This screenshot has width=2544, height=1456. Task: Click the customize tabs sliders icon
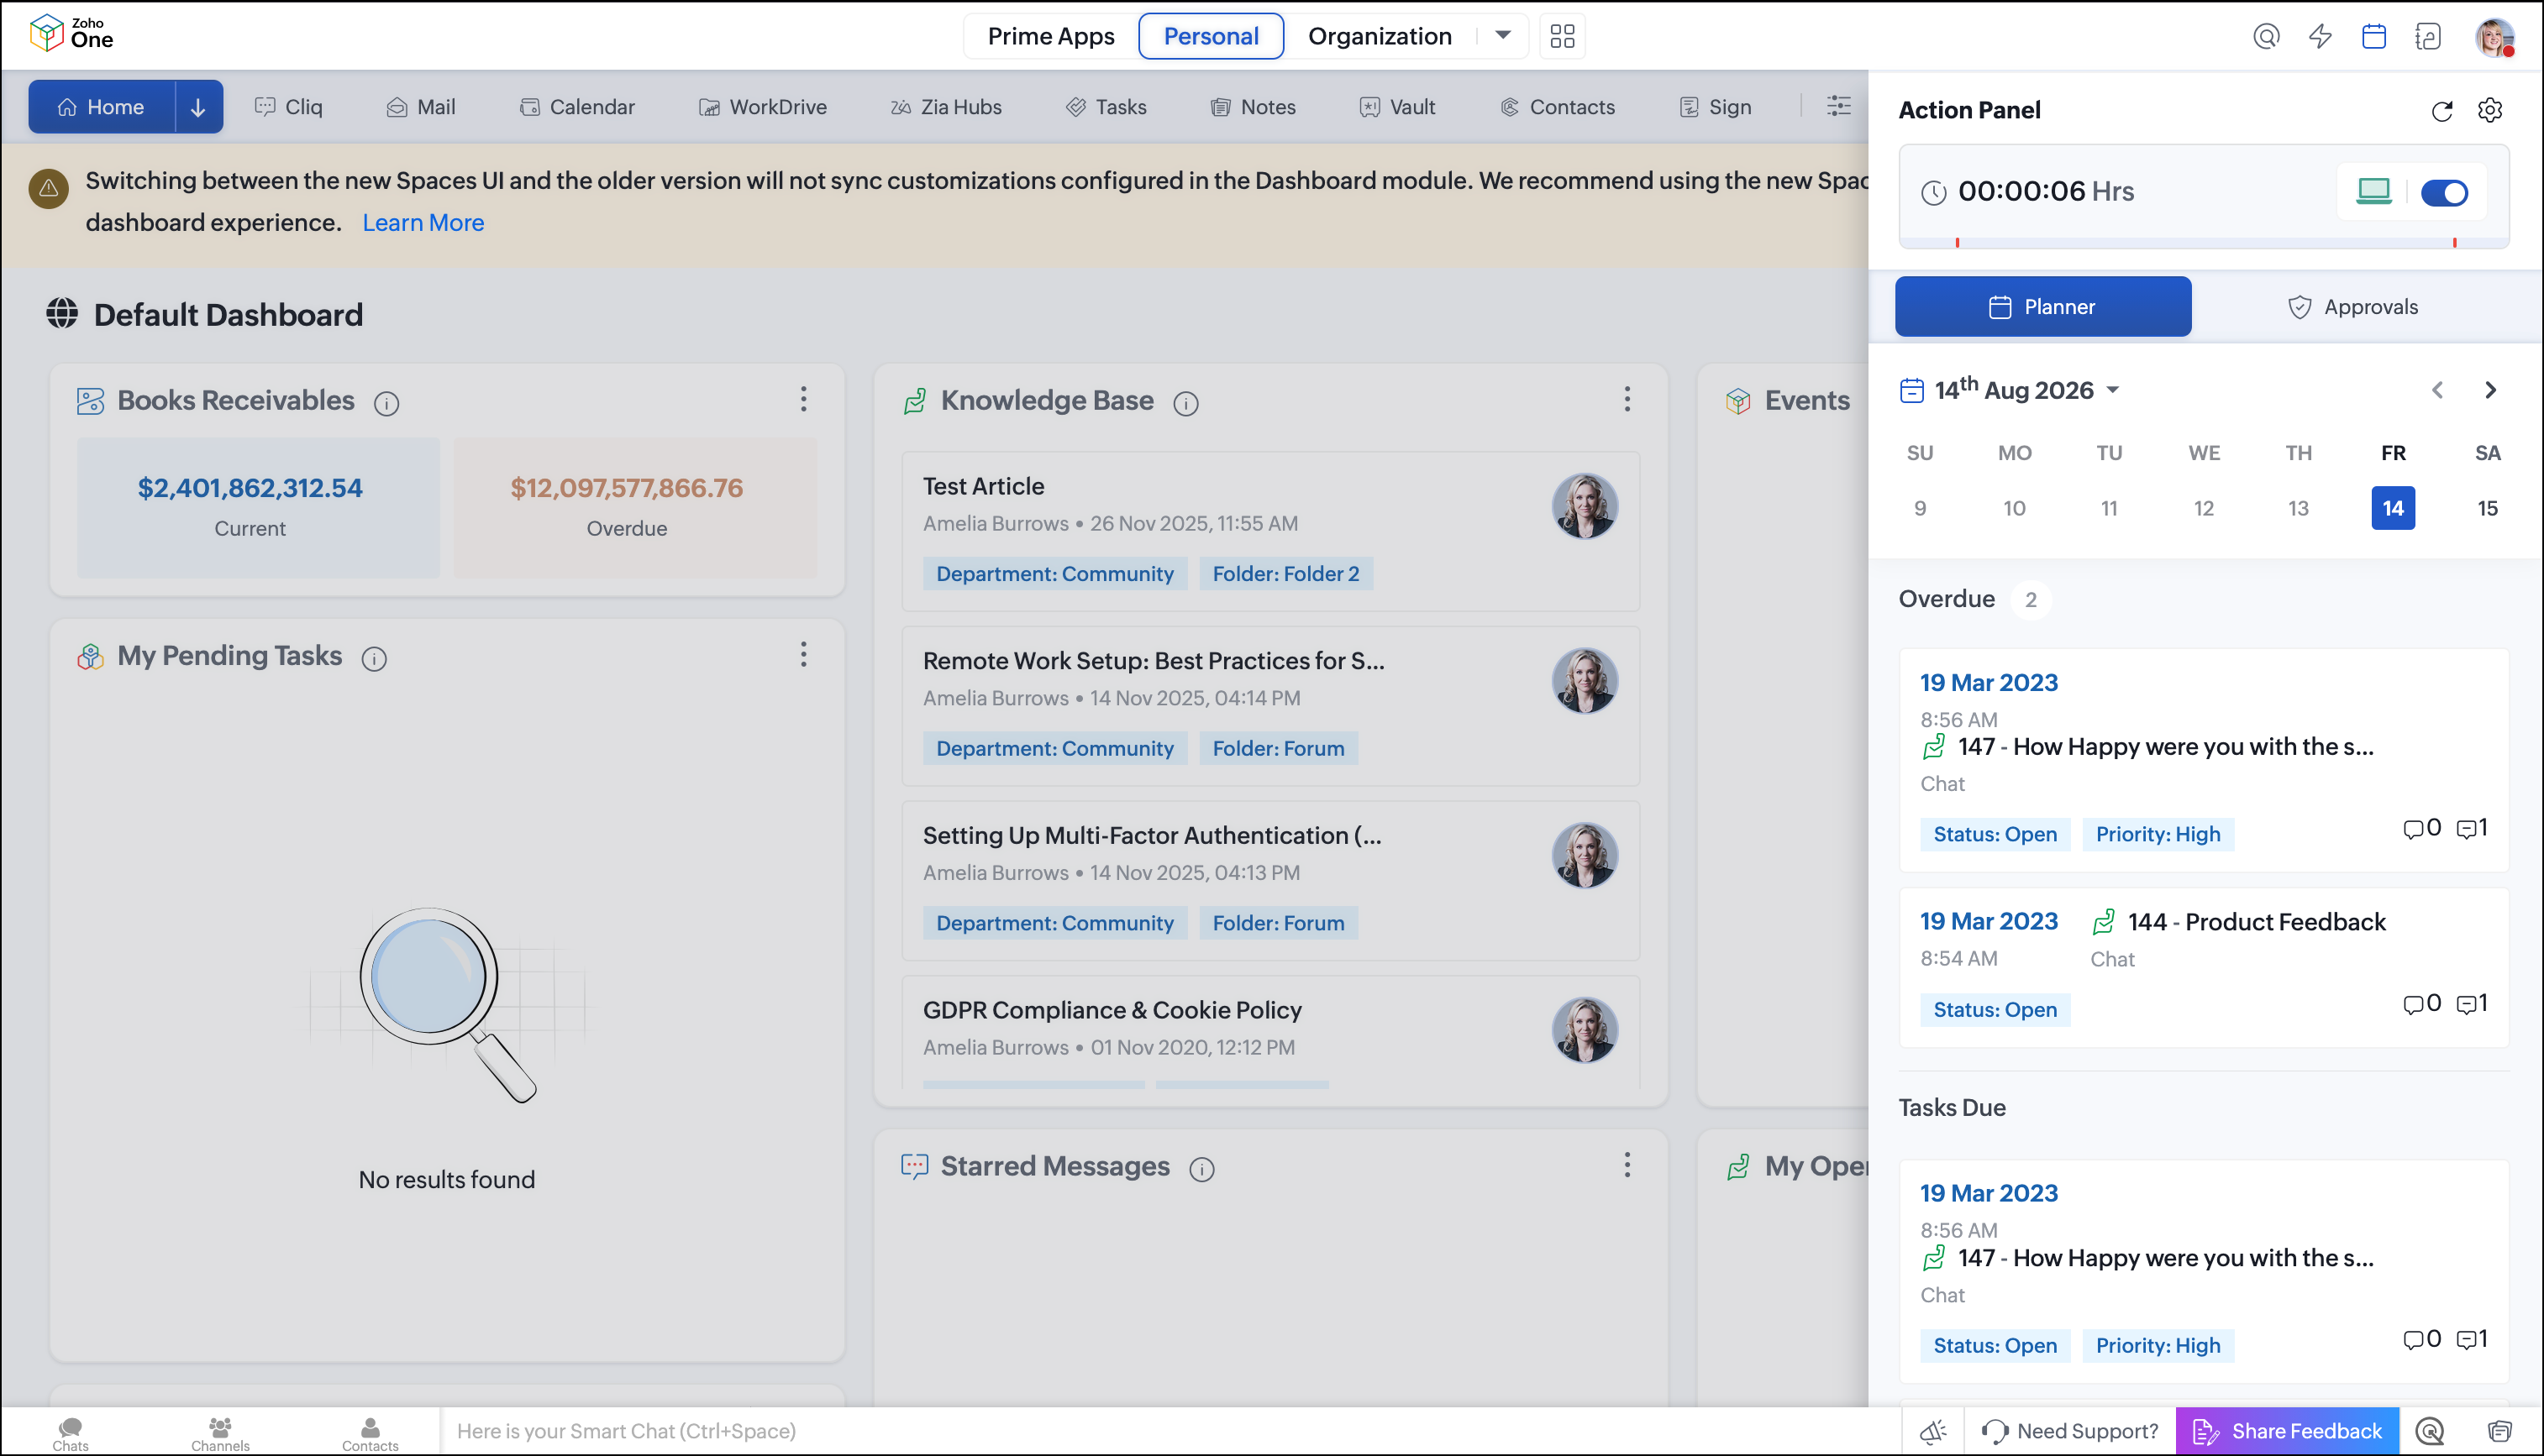coord(1839,106)
